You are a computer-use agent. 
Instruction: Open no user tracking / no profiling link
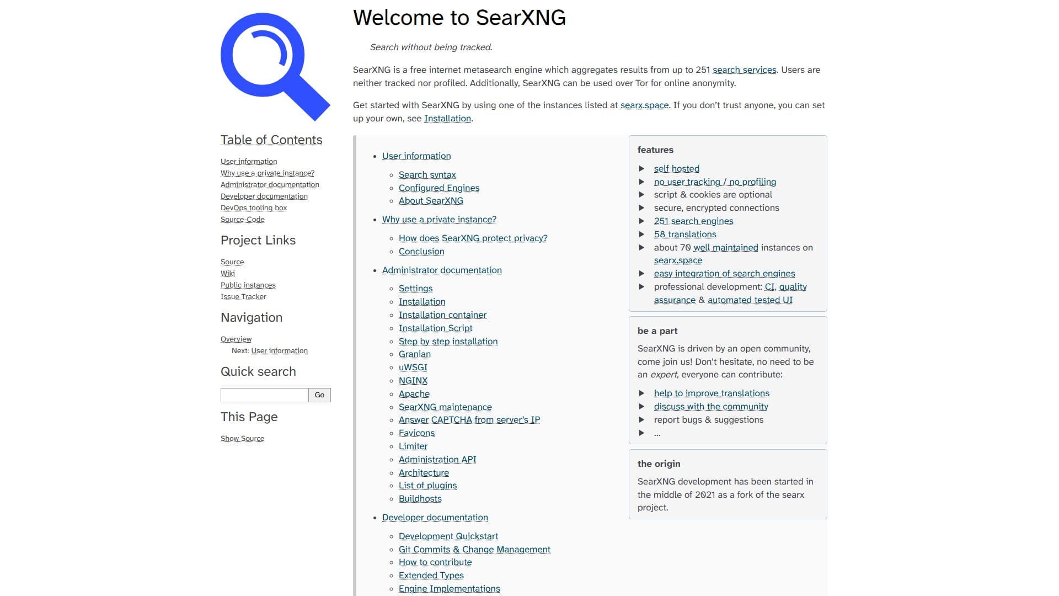[x=715, y=182]
